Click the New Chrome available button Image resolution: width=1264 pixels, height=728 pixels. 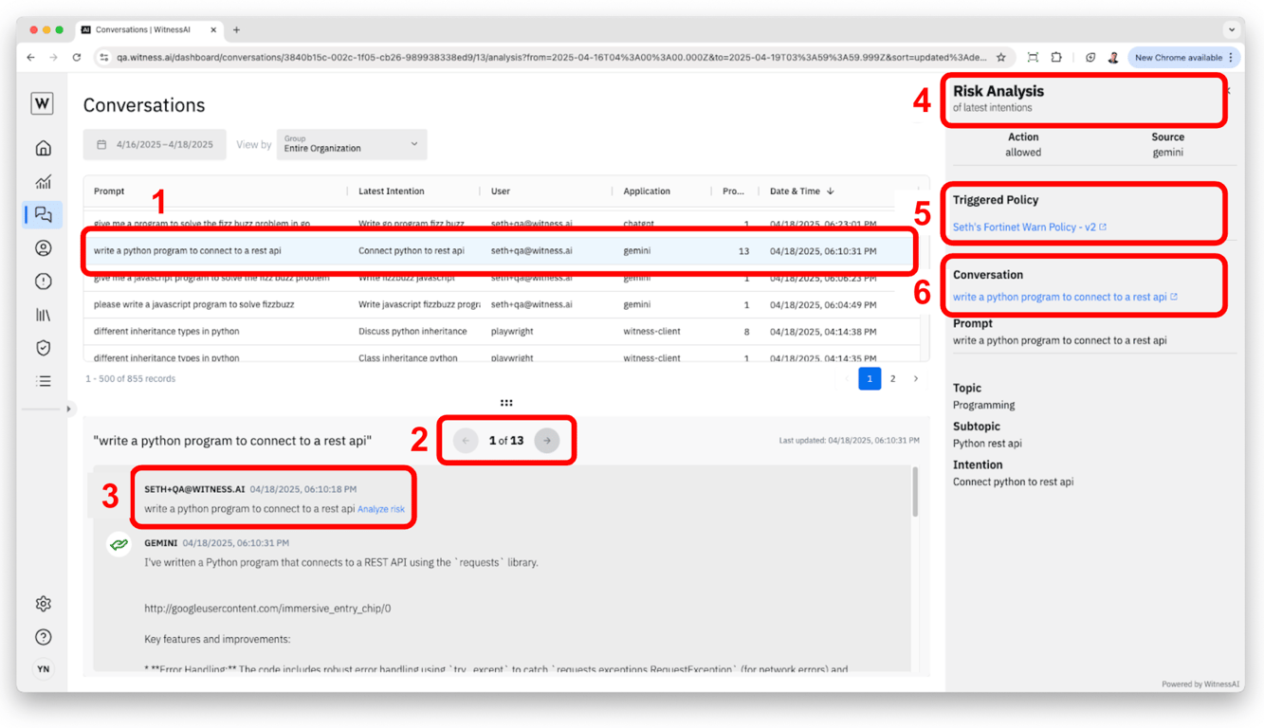point(1183,58)
